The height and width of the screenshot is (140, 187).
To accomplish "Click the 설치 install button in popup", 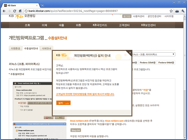I will 63,103.
